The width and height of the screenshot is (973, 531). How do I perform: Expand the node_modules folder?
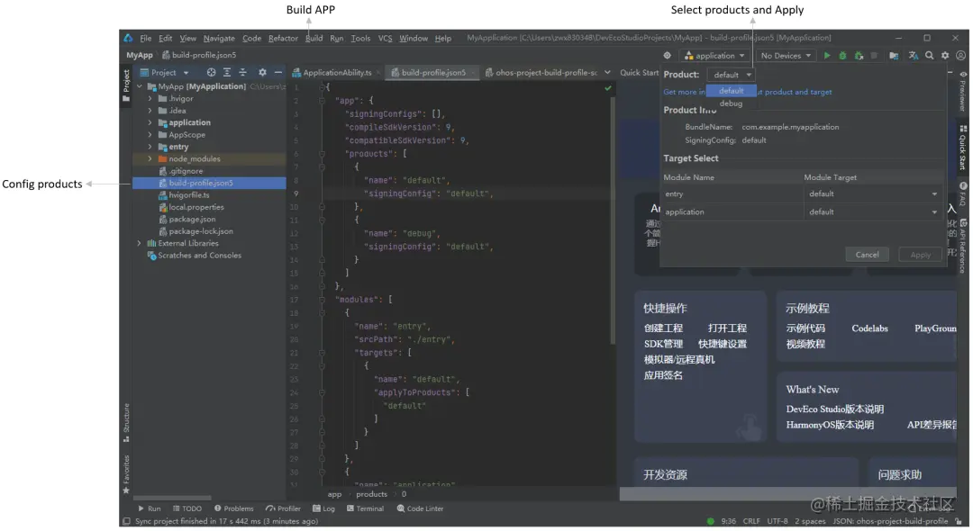pos(150,159)
